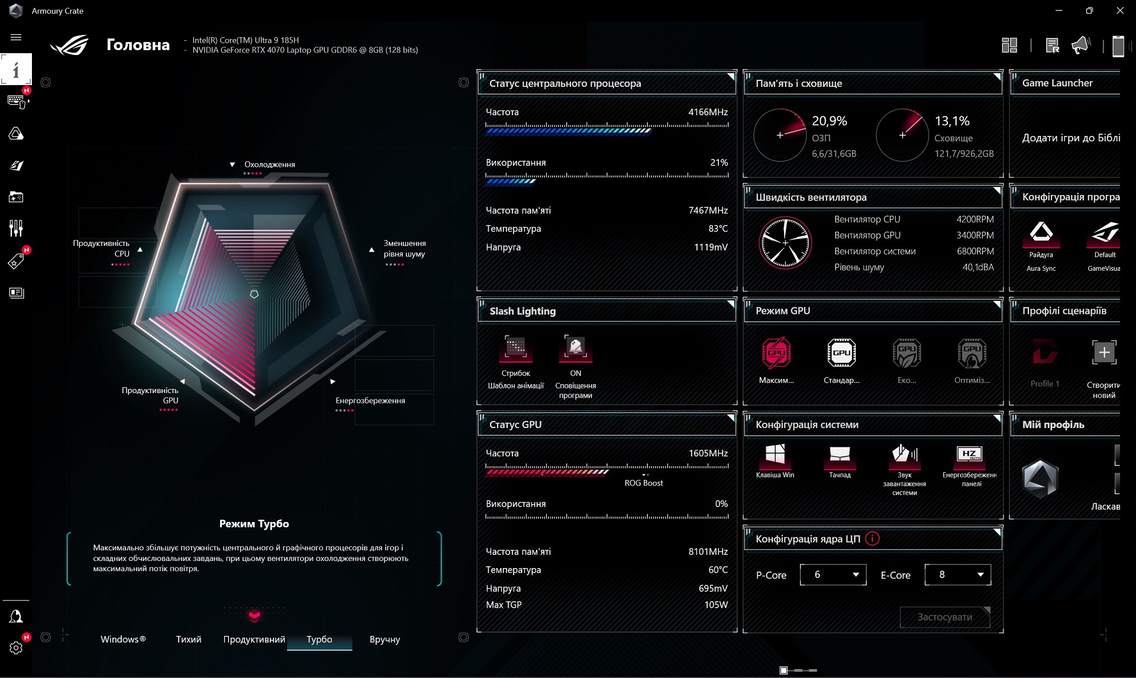Screen dimensions: 1136x678
Task: Open Settings gear icon in sidebar
Action: 16,648
